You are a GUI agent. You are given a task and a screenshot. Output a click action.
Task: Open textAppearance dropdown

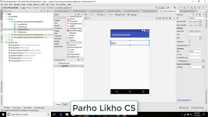[203, 61]
